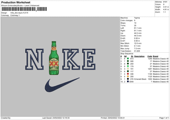
Task: Click the letter E in the design
Action: 89,59
